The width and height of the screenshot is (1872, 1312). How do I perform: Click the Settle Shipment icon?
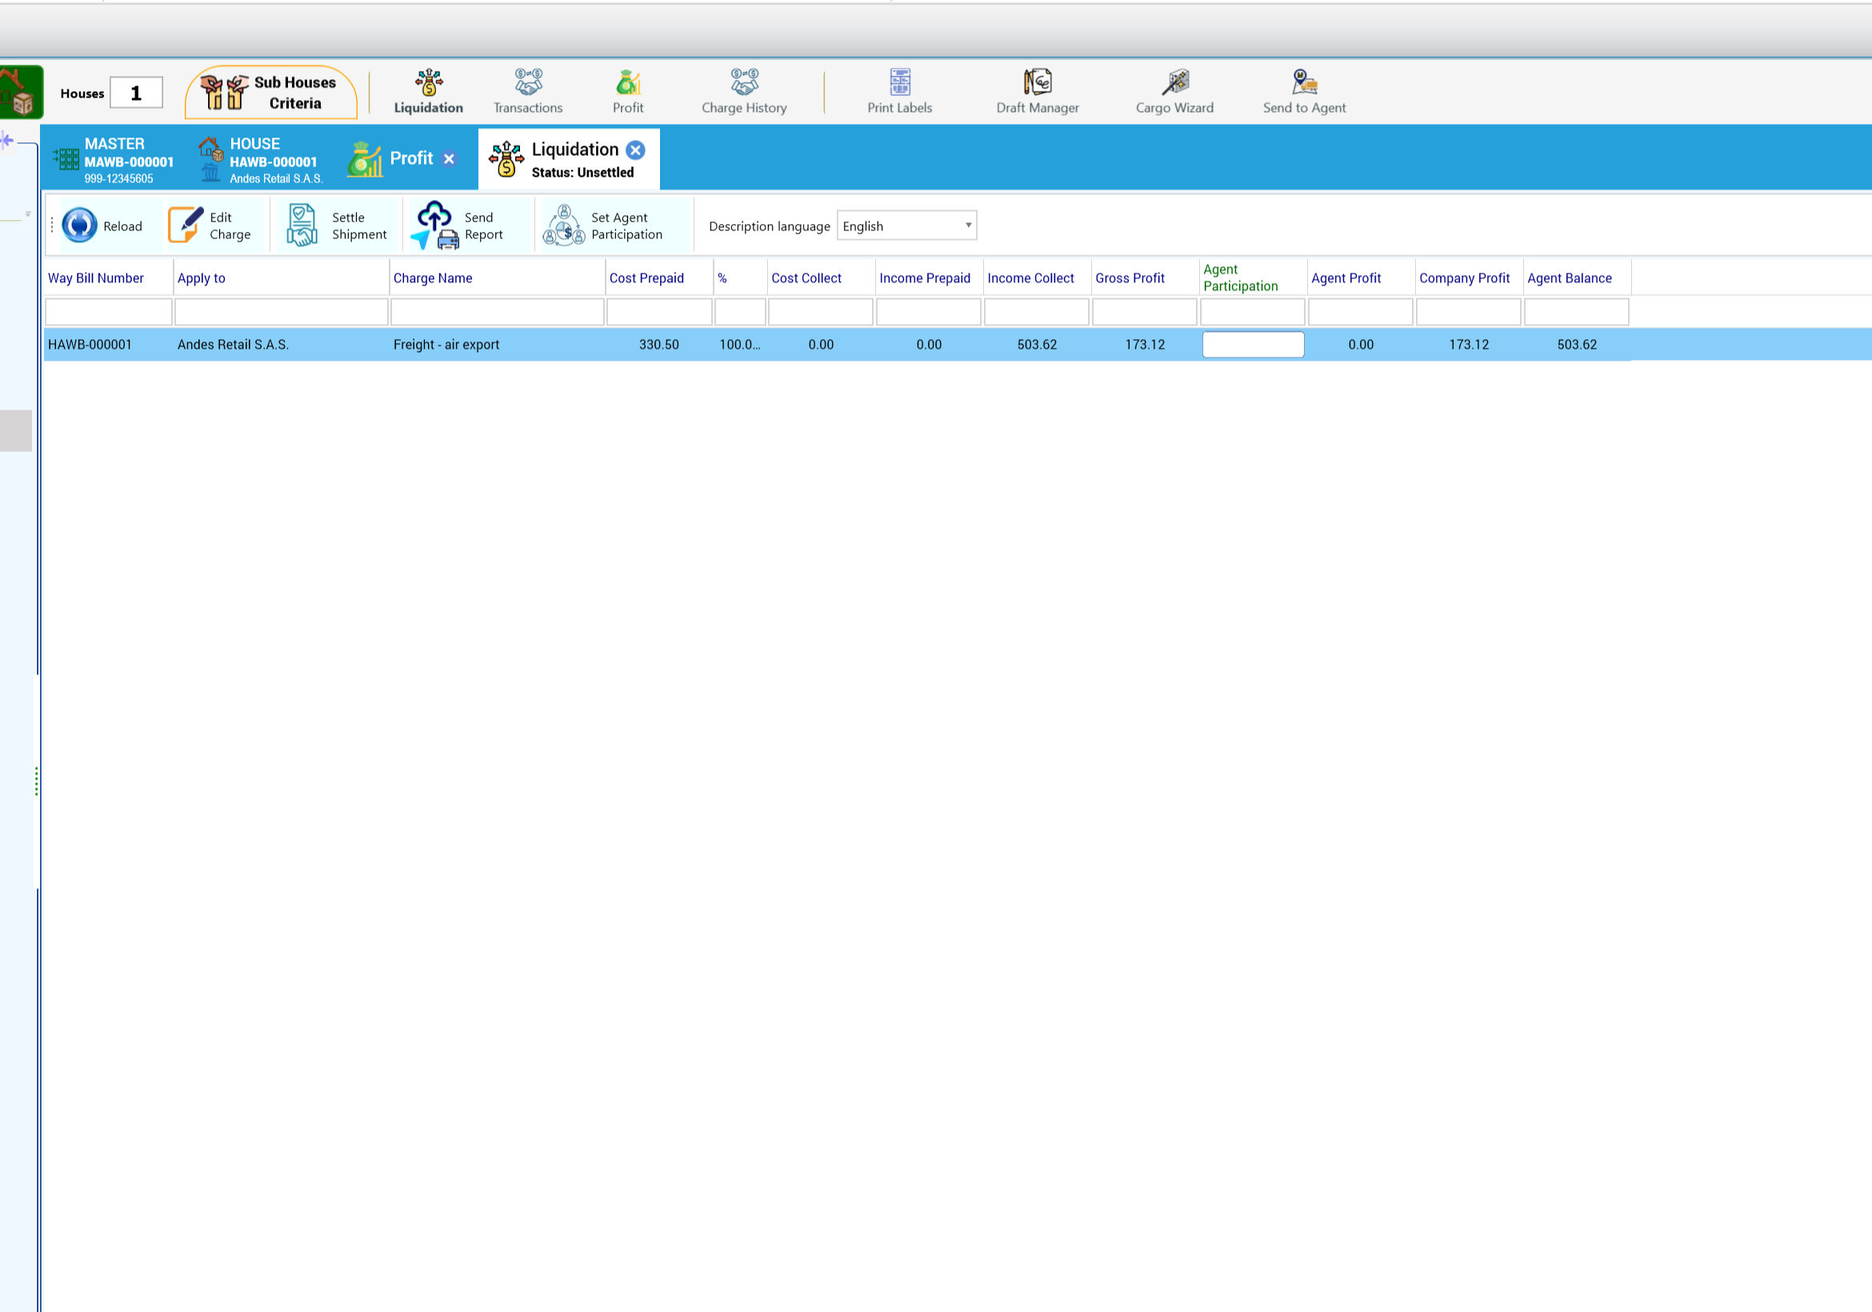[x=302, y=225]
